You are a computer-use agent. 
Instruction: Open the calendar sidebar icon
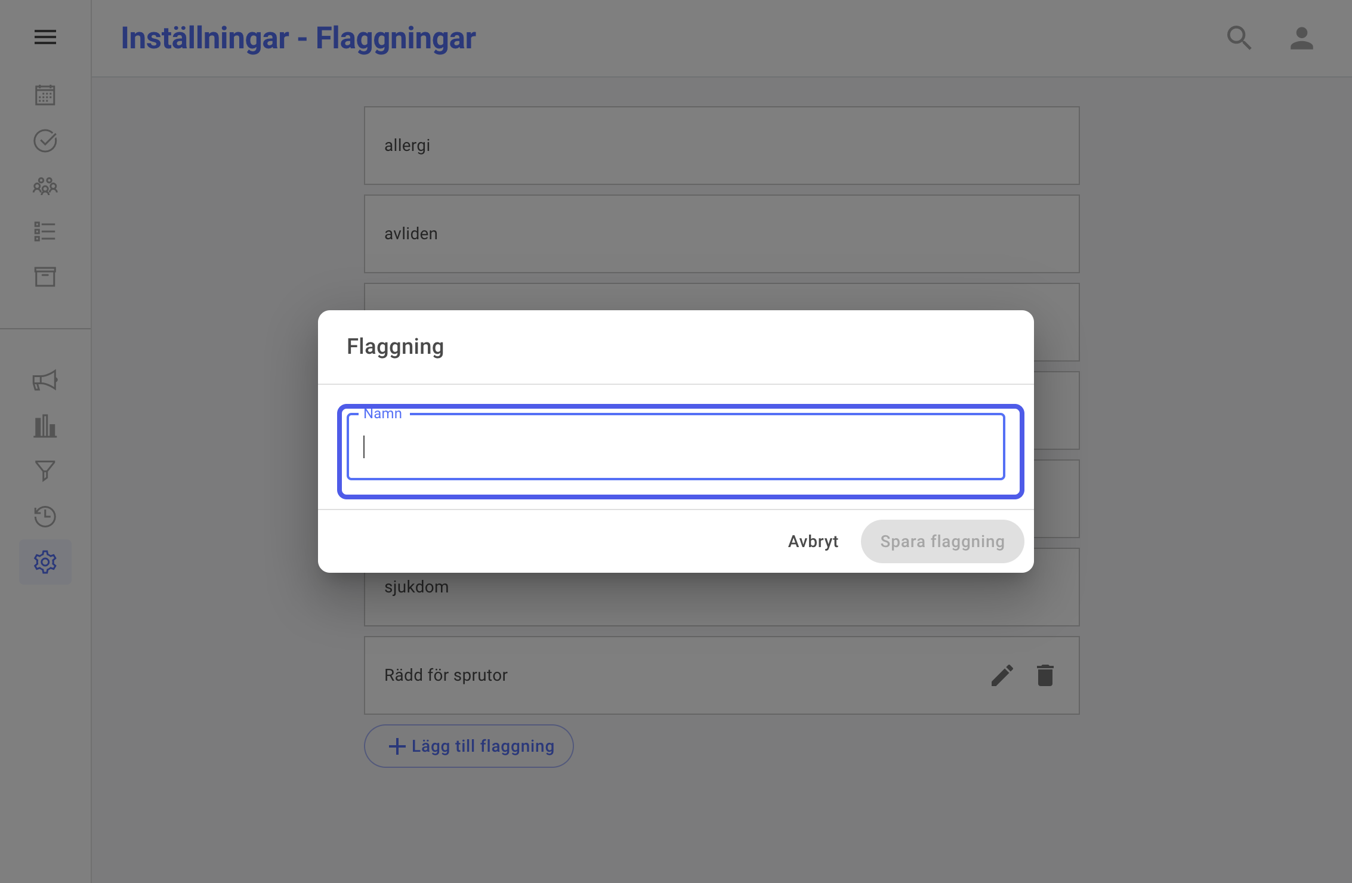(x=45, y=95)
